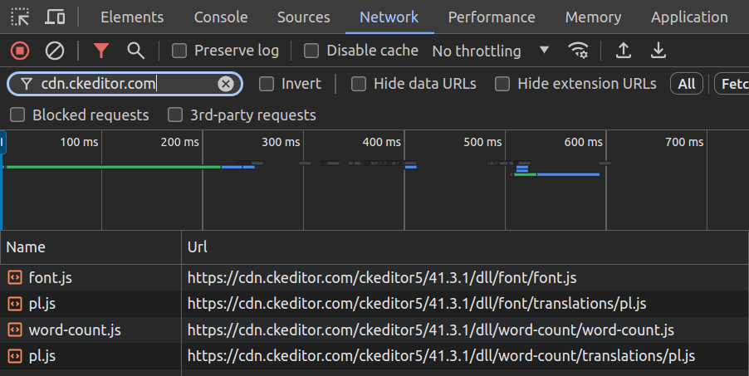The image size is (749, 376).
Task: Click the inspect element selector icon
Action: (x=21, y=17)
